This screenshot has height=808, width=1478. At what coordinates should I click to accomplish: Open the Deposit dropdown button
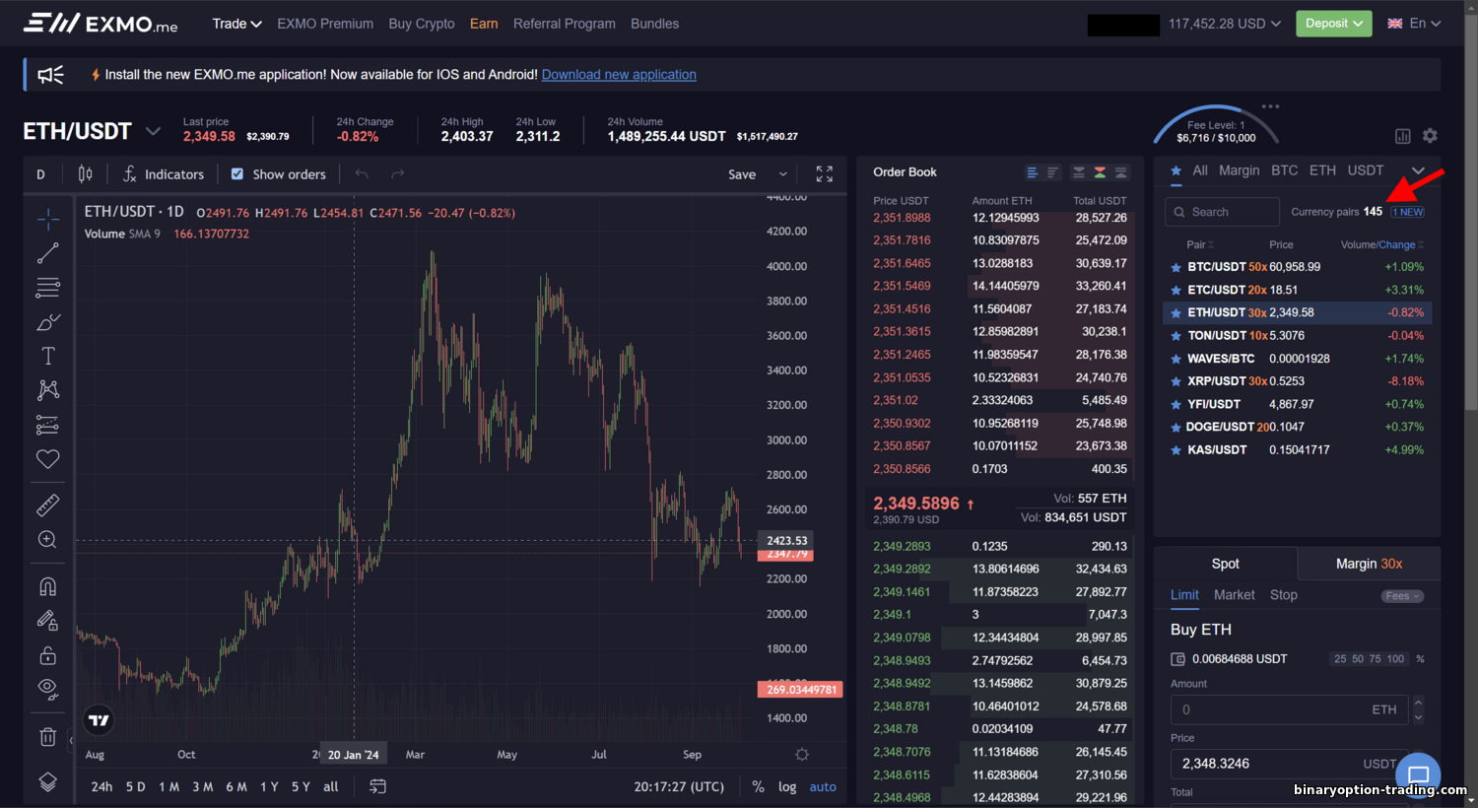(1334, 24)
